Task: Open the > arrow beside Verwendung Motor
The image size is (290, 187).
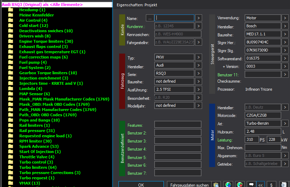Action: [x=285, y=18]
